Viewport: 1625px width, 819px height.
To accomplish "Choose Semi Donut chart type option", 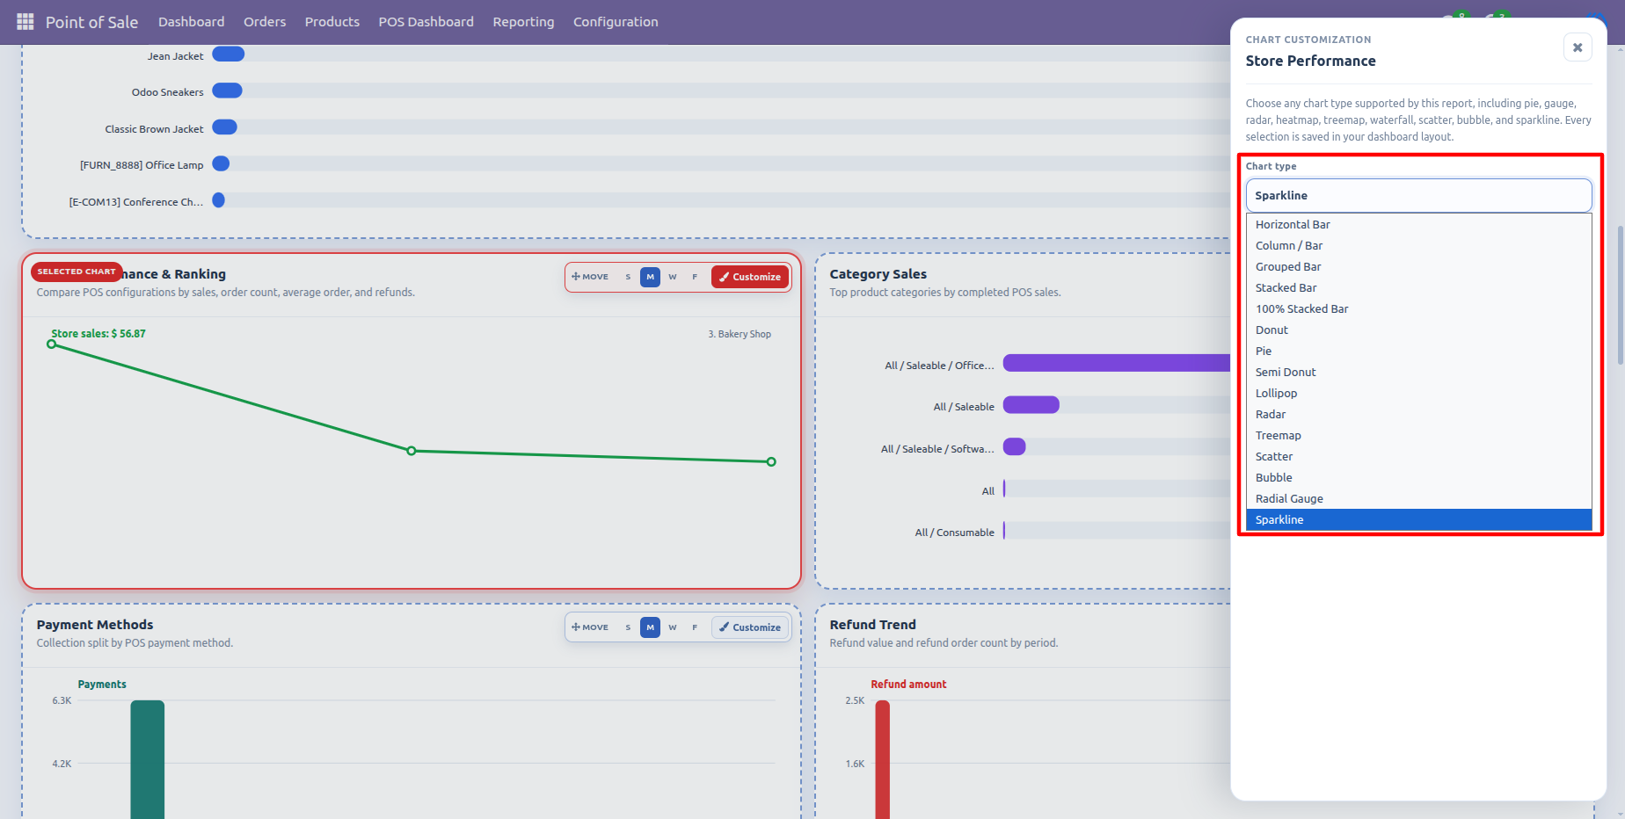I will point(1418,372).
